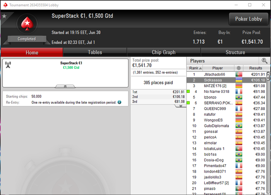Open the Chip Graph tab
271x195 pixels.
(x=164, y=52)
